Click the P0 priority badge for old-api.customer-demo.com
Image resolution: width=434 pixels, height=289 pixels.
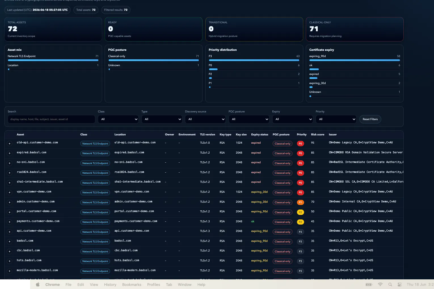click(300, 144)
